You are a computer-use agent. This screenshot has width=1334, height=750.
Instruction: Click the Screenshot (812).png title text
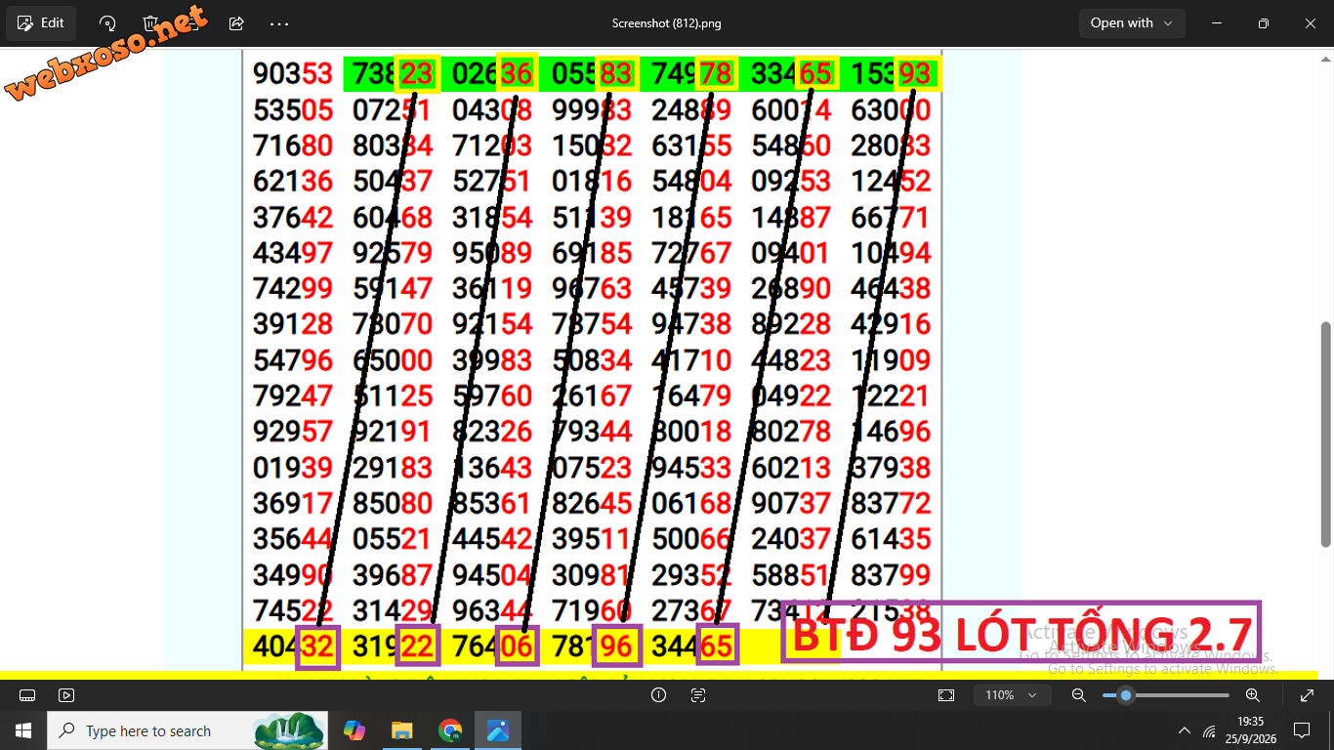pos(667,23)
